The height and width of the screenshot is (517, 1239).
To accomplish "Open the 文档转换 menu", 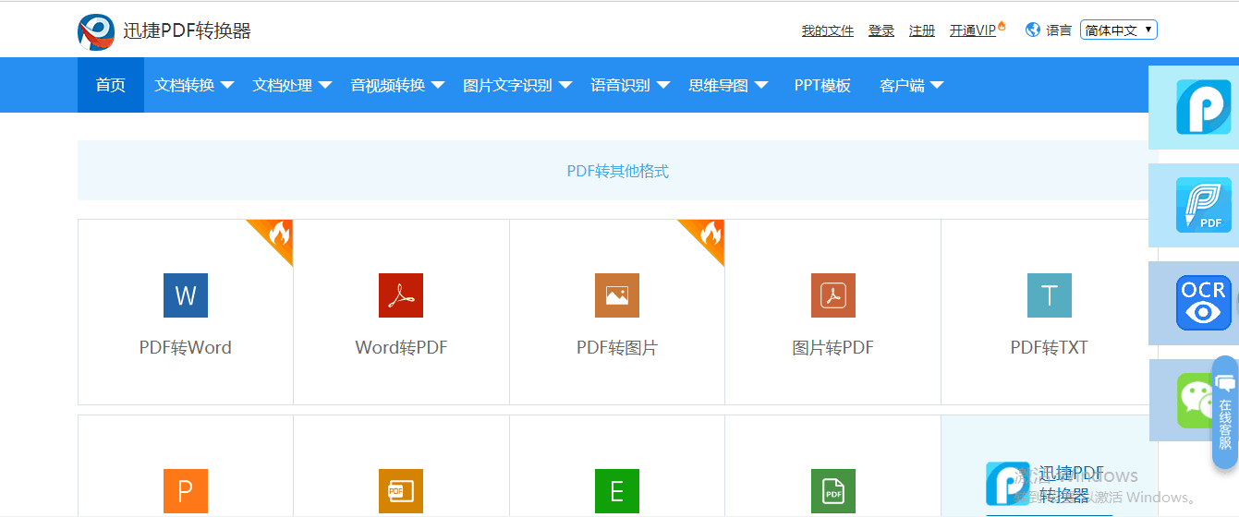I will tap(185, 85).
